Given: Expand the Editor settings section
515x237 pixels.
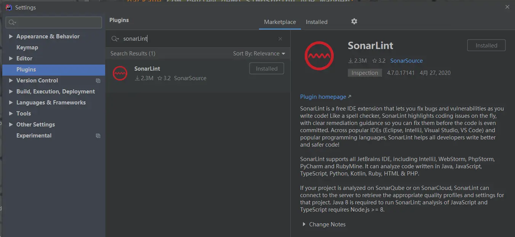Looking at the screenshot, I should point(11,58).
